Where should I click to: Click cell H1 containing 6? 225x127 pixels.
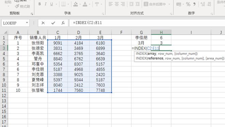pyautogui.click(x=161, y=38)
